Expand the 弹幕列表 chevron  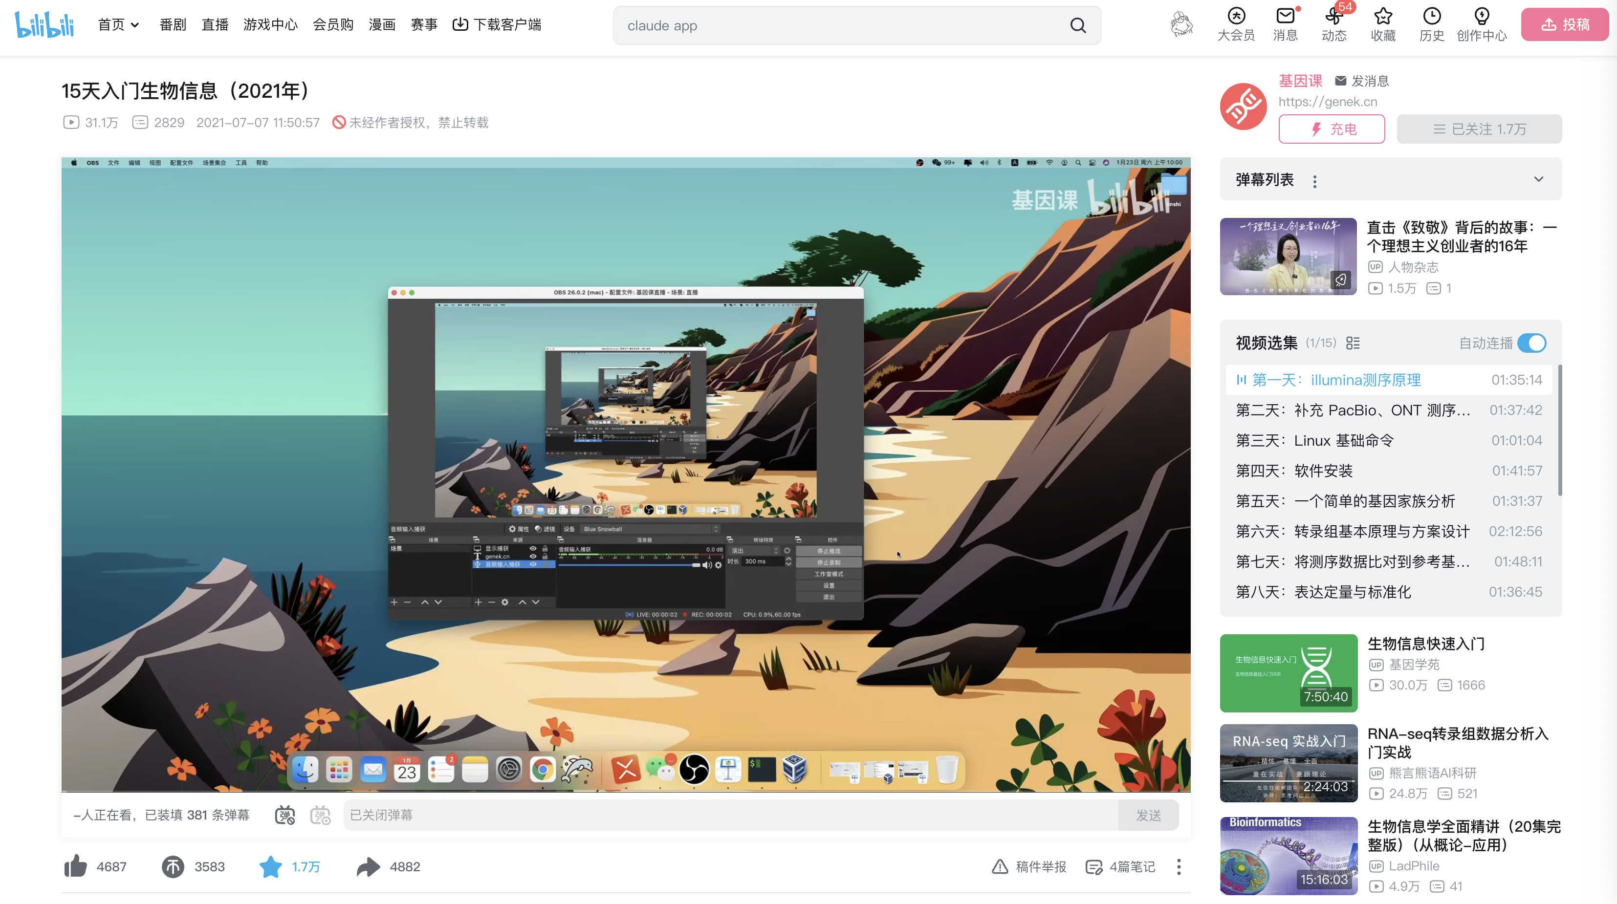coord(1538,179)
